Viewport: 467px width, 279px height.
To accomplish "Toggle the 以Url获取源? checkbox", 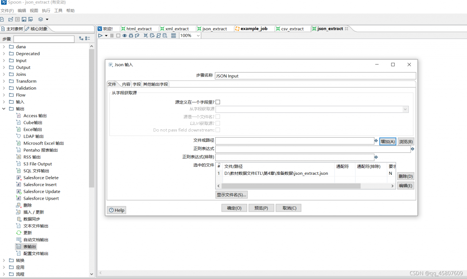I will [x=218, y=123].
